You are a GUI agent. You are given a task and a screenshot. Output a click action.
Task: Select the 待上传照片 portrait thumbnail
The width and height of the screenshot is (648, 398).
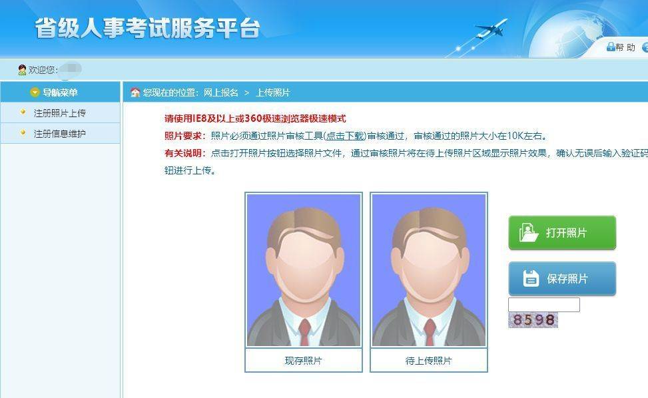point(428,270)
